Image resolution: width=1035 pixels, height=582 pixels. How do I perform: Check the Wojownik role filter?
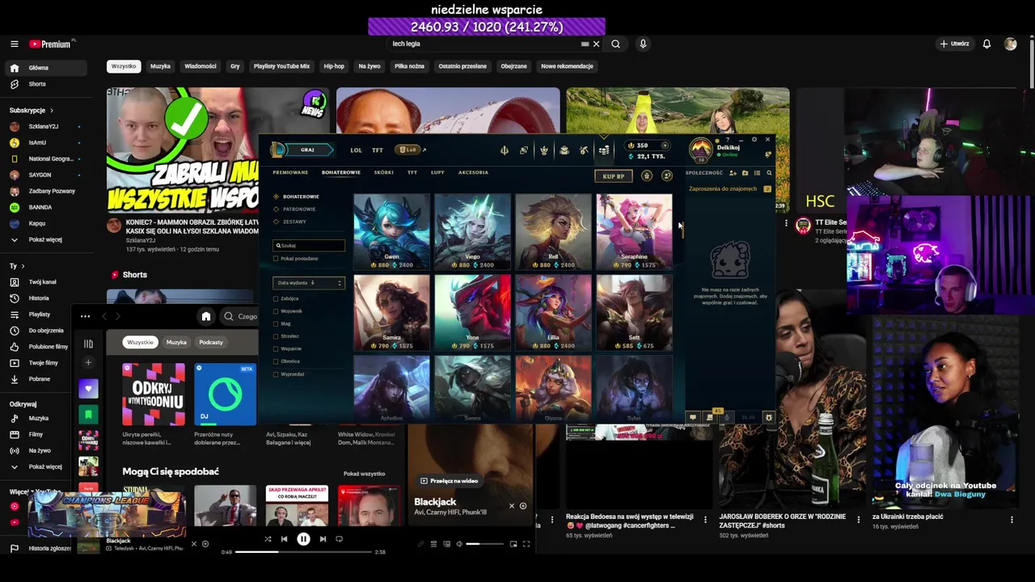coord(276,311)
